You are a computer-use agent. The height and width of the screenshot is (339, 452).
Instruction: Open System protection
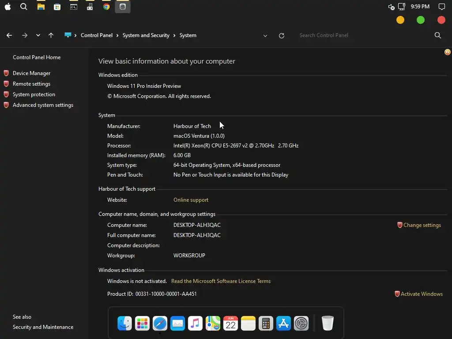[x=34, y=94]
